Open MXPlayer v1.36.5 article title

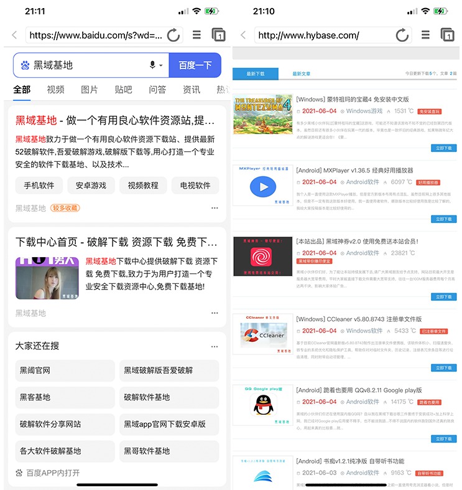(x=354, y=171)
